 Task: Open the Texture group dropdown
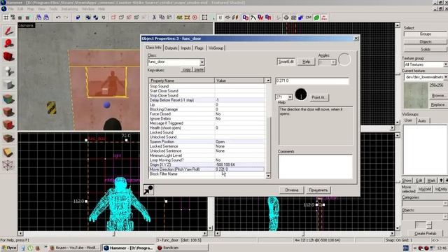pyautogui.click(x=445, y=64)
